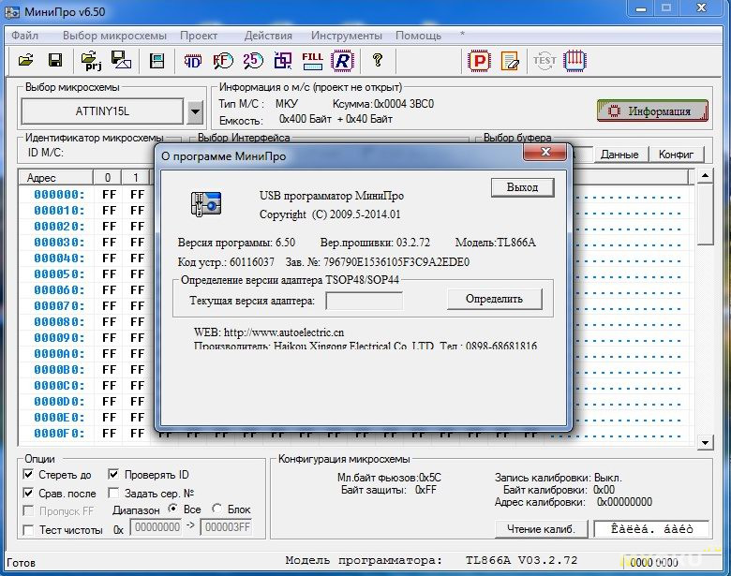This screenshot has height=576, width=731.
Task: Enable the 'Тест чистоты' checkbox
Action: point(28,530)
